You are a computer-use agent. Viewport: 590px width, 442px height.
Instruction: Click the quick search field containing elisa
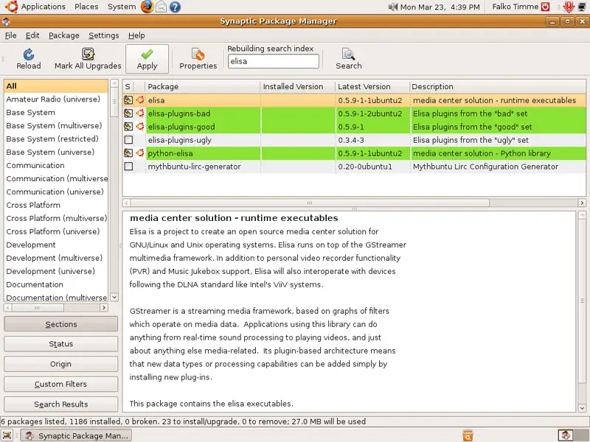[274, 61]
